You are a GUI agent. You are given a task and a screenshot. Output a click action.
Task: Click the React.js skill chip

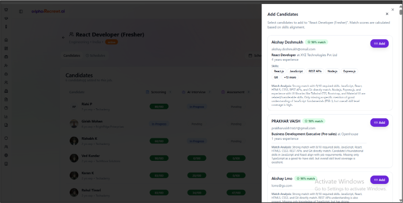(279, 71)
